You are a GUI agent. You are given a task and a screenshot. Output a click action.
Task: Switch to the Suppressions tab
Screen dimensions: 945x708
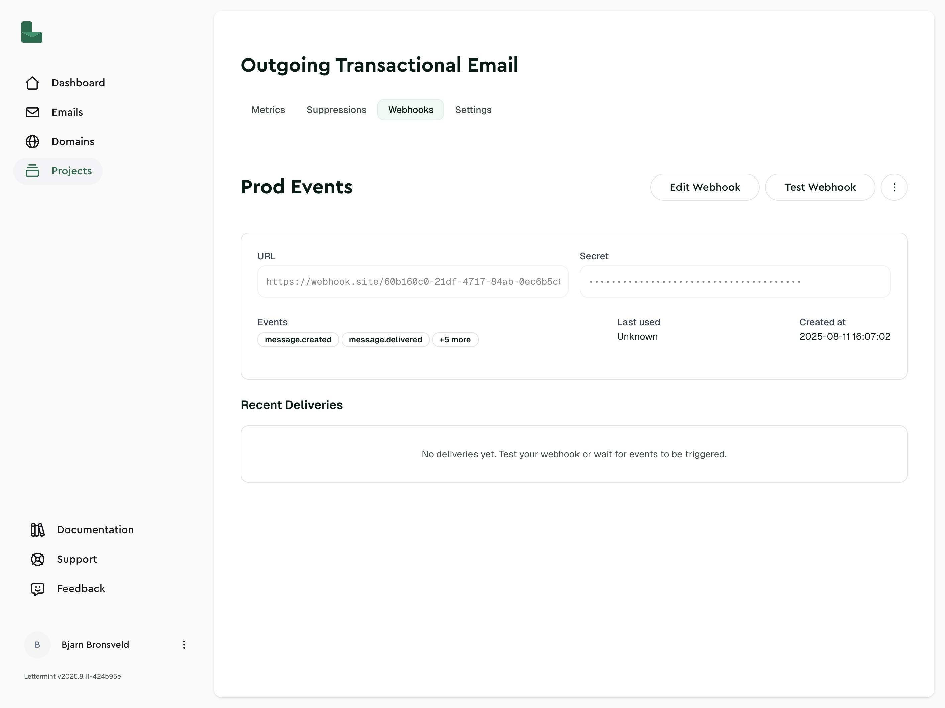(x=336, y=110)
